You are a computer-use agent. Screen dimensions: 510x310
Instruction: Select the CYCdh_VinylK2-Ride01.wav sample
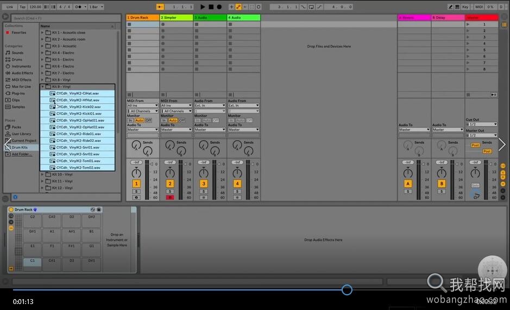point(78,134)
